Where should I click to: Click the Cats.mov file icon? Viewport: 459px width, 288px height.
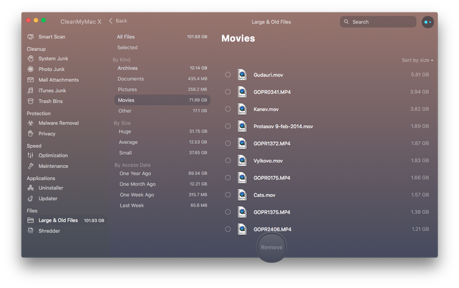242,194
